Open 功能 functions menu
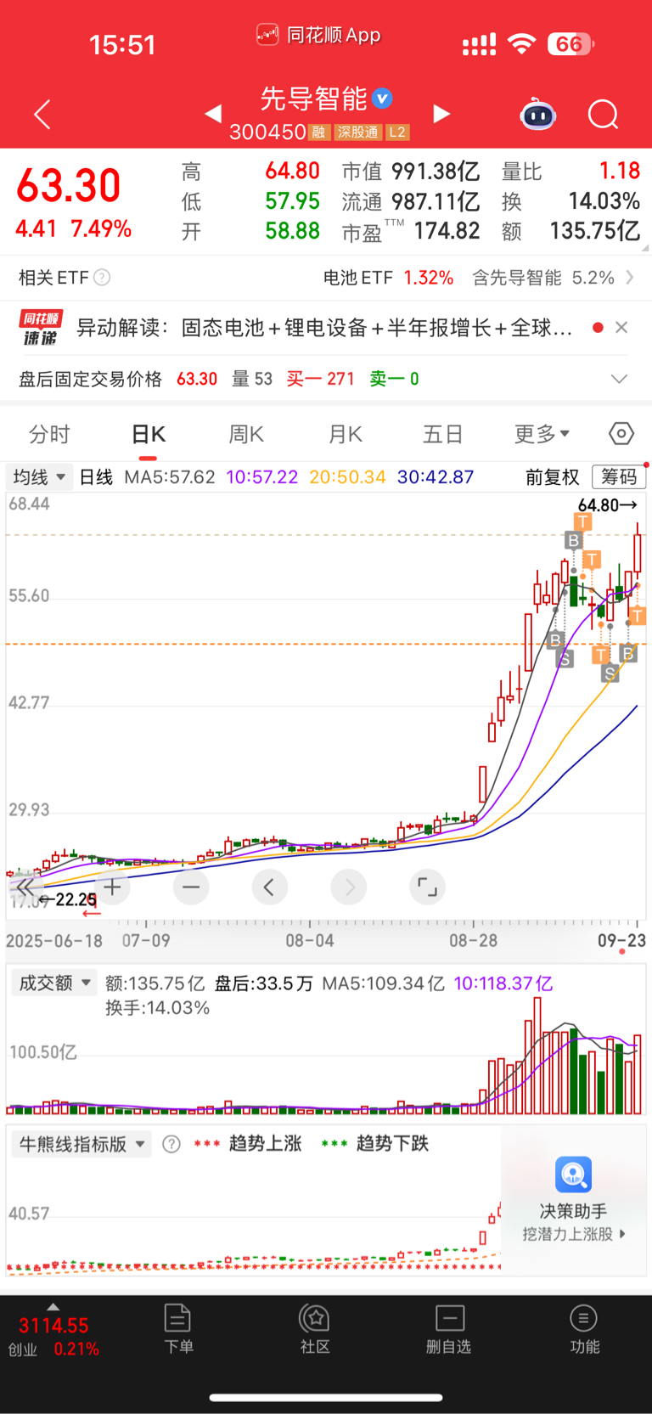Image resolution: width=652 pixels, height=1414 pixels. pyautogui.click(x=584, y=1329)
